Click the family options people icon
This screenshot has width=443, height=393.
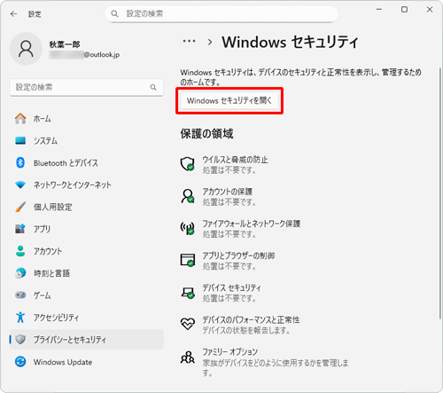(x=188, y=357)
